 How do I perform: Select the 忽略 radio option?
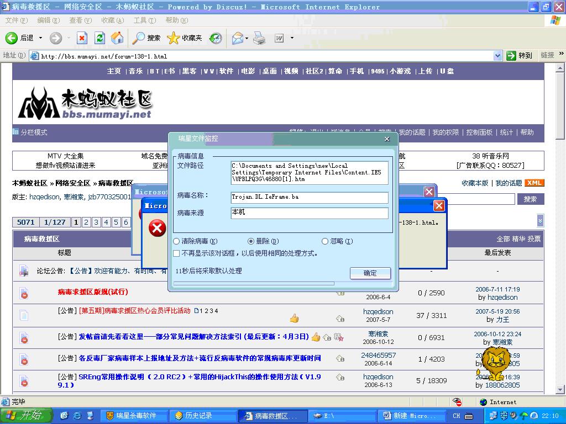pyautogui.click(x=325, y=241)
